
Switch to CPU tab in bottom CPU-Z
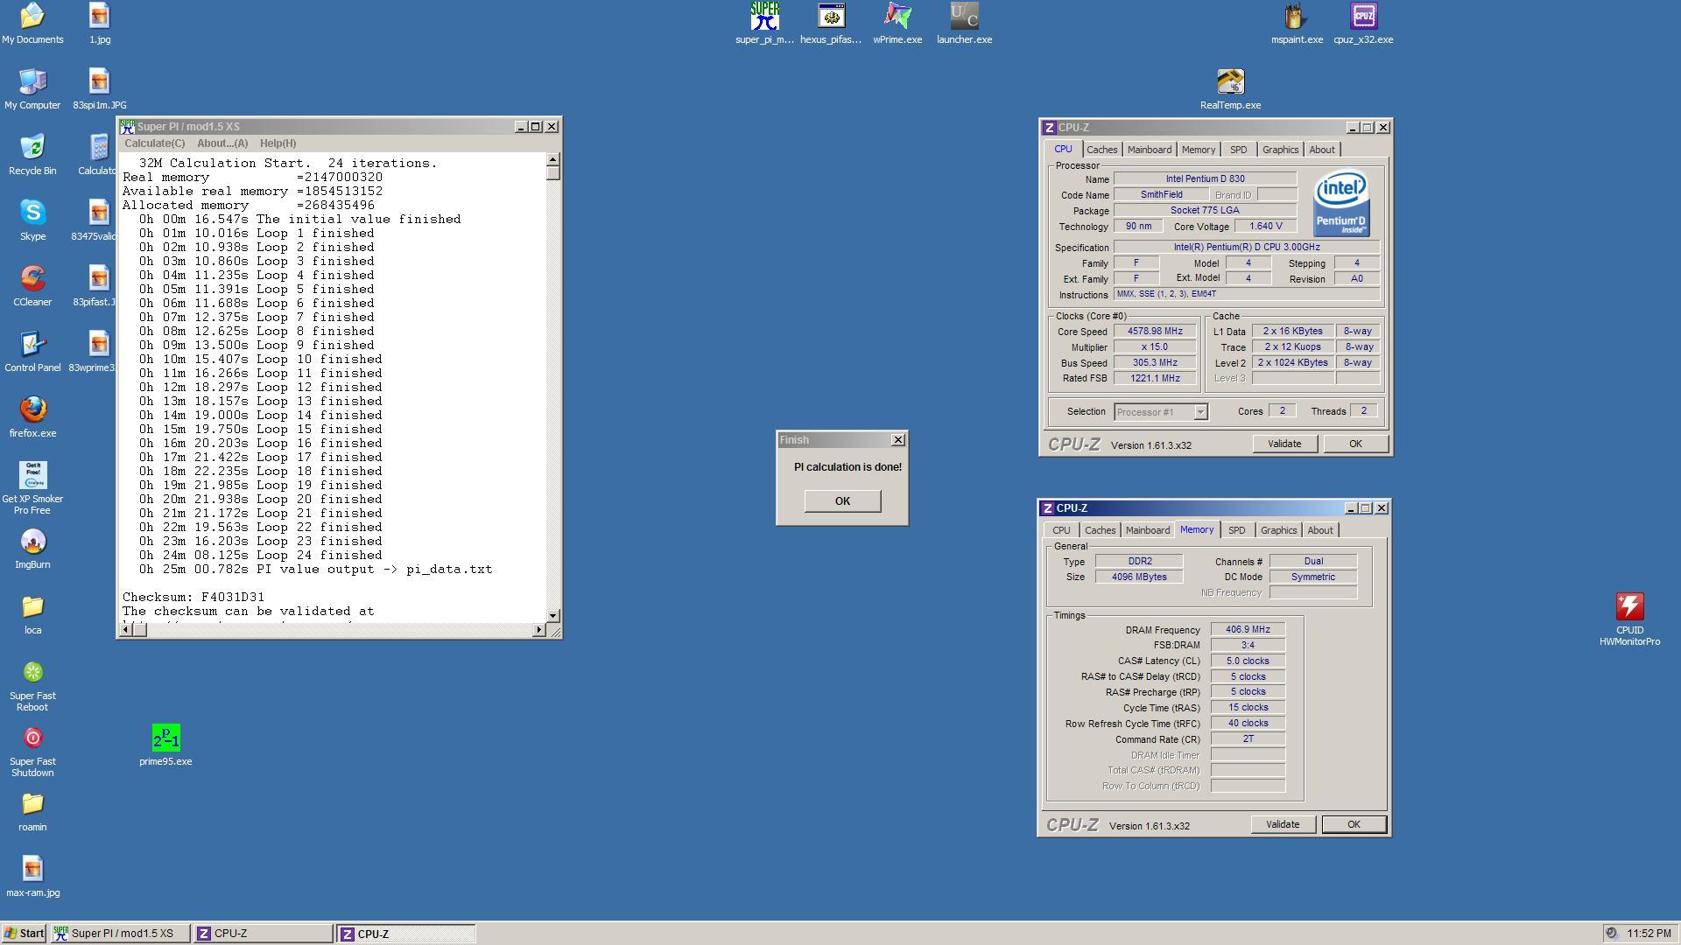click(1061, 530)
